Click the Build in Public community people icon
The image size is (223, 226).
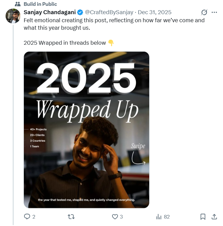point(18,4)
